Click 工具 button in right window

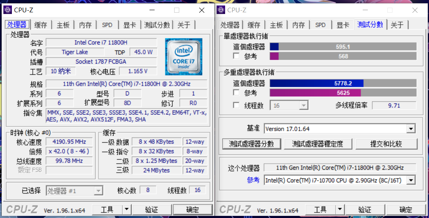pyautogui.click(x=320, y=210)
